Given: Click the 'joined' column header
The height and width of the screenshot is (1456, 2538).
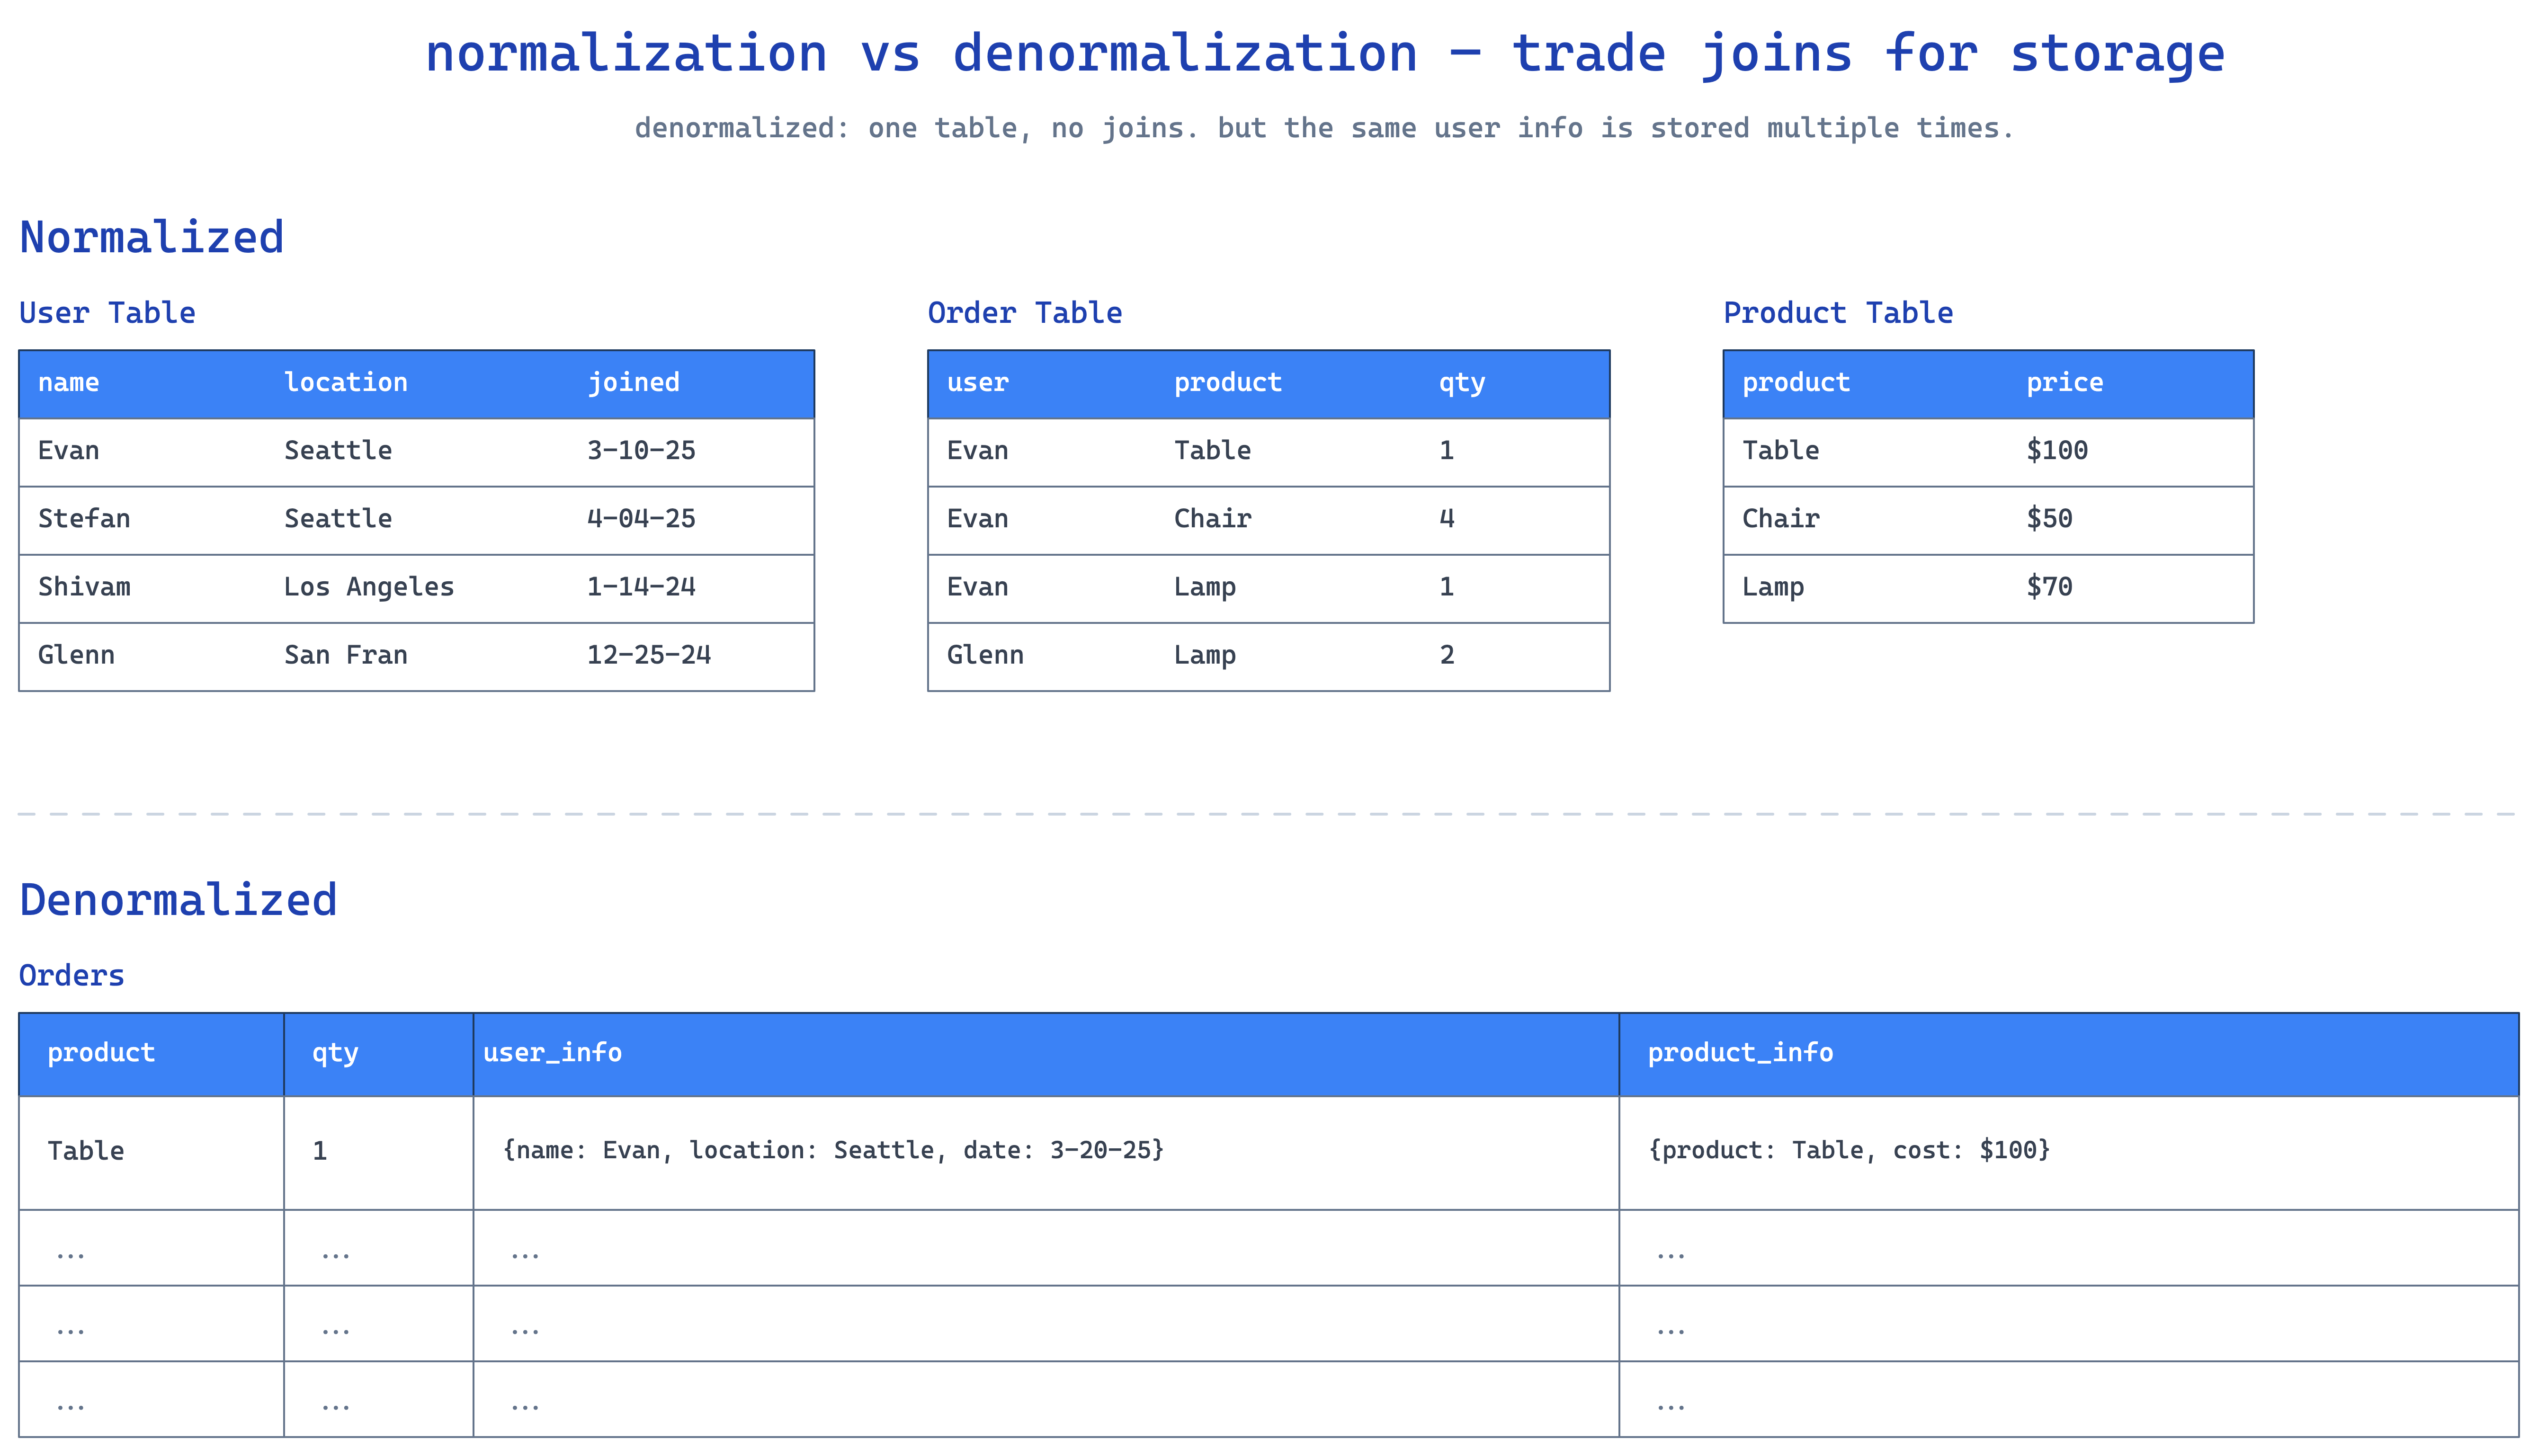Looking at the screenshot, I should (633, 383).
